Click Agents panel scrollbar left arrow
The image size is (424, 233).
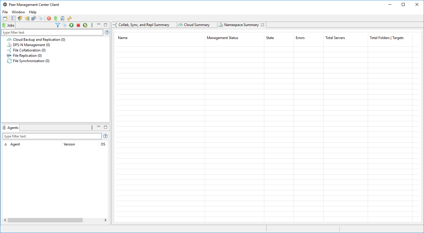5,220
